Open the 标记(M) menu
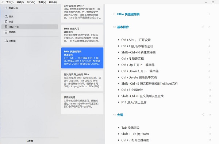Image resolution: width=219 pixels, height=144 pixels. point(31,2)
